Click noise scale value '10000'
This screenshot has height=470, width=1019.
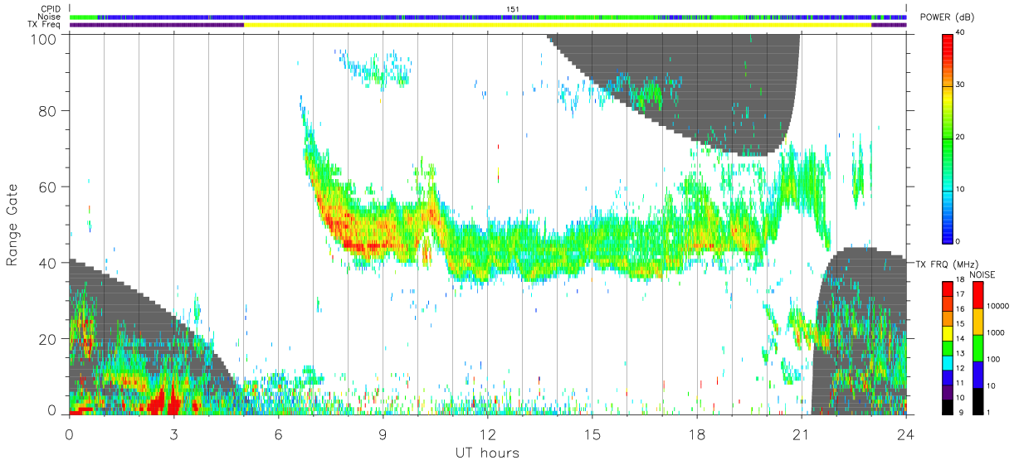click(997, 307)
